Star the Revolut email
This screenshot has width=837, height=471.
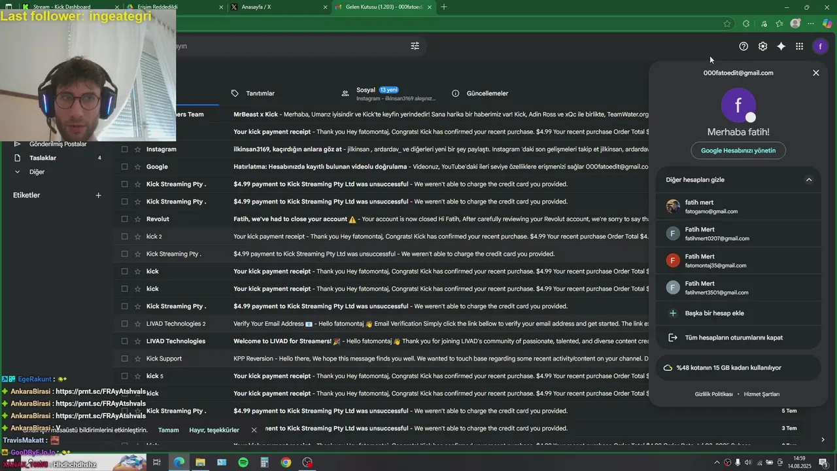click(x=137, y=219)
